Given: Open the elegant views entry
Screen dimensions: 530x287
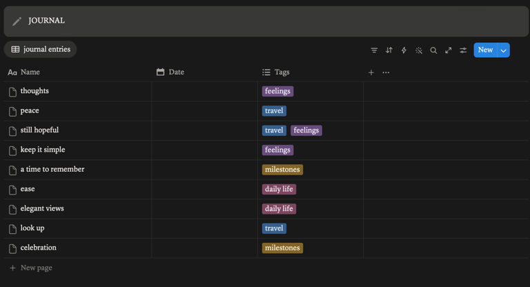Looking at the screenshot, I should point(42,208).
